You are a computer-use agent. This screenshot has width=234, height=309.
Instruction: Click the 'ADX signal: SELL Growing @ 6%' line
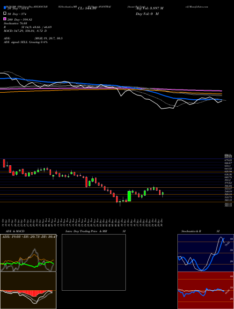pos(26,42)
